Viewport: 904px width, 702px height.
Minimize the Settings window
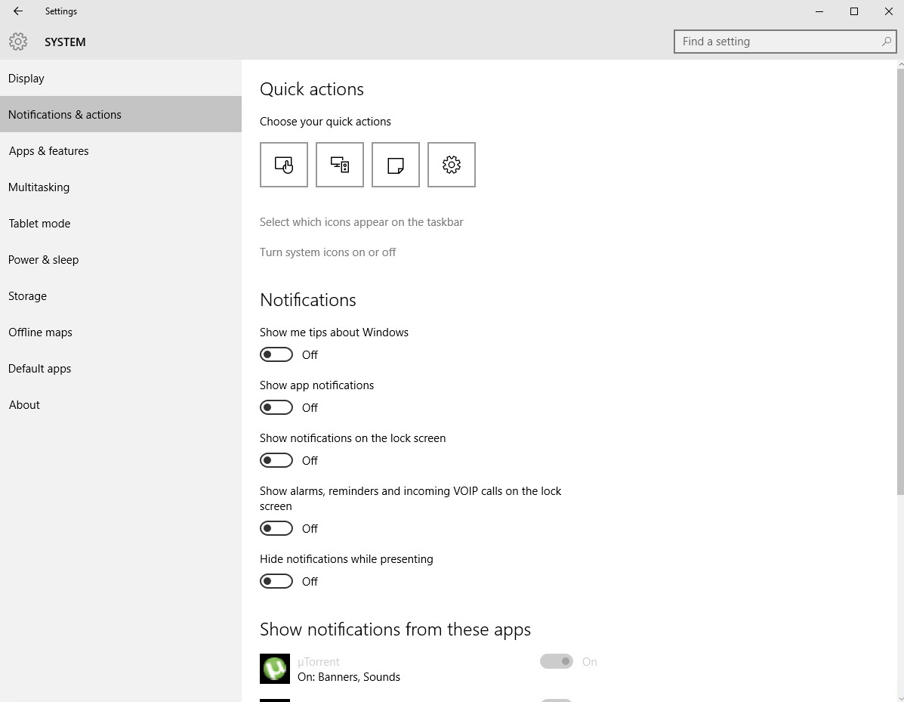819,11
